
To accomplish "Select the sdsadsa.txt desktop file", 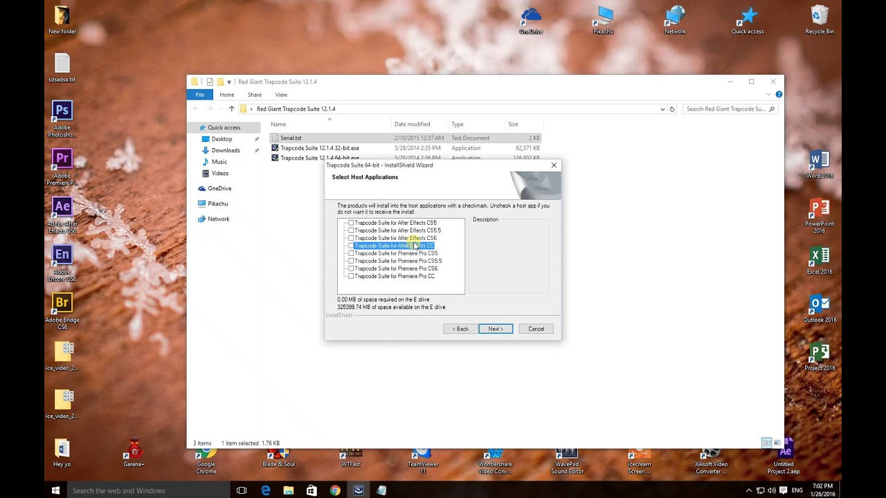I will [x=62, y=68].
